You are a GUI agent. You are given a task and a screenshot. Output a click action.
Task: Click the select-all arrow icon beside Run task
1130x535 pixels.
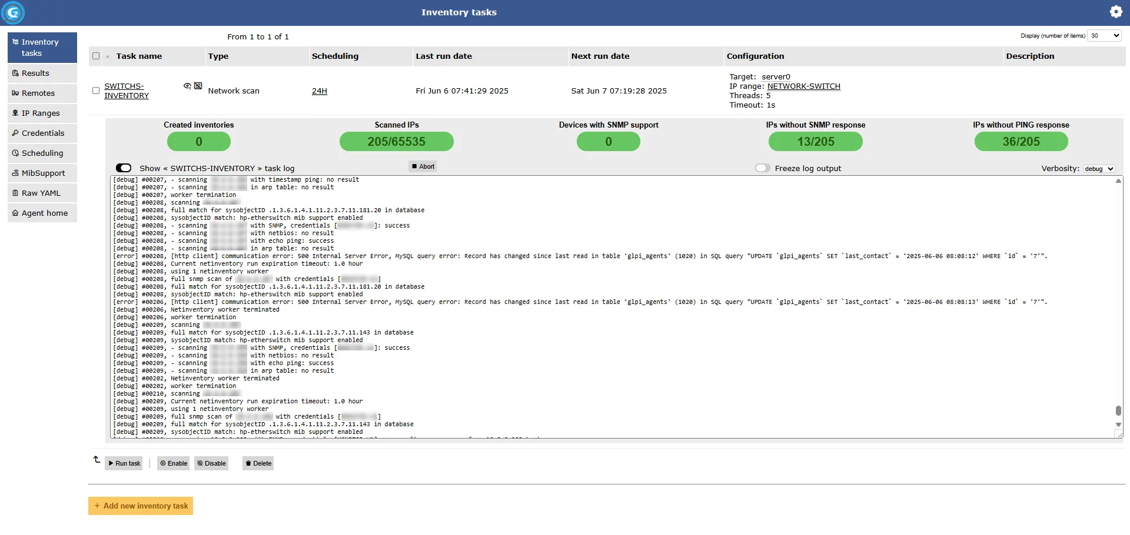tap(97, 460)
